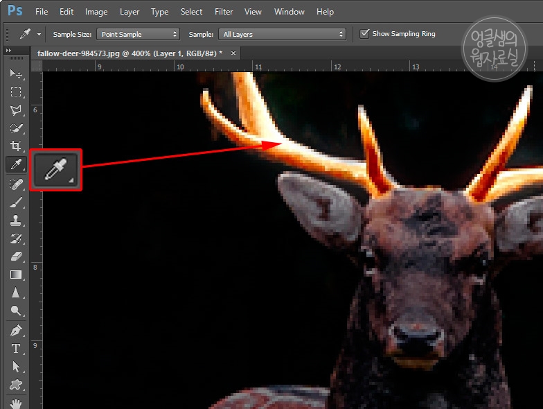Select the Path Selection tool
This screenshot has width=543, height=409.
pos(15,366)
